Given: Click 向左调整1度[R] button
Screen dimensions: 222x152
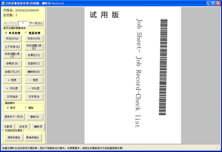Looking at the screenshot, I should click(34, 47).
